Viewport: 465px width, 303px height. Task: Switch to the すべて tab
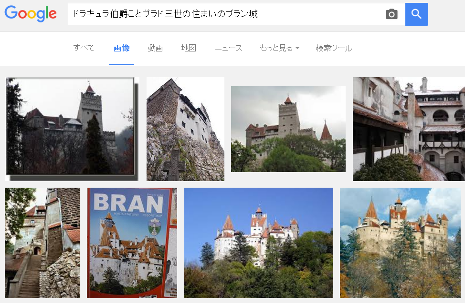84,48
